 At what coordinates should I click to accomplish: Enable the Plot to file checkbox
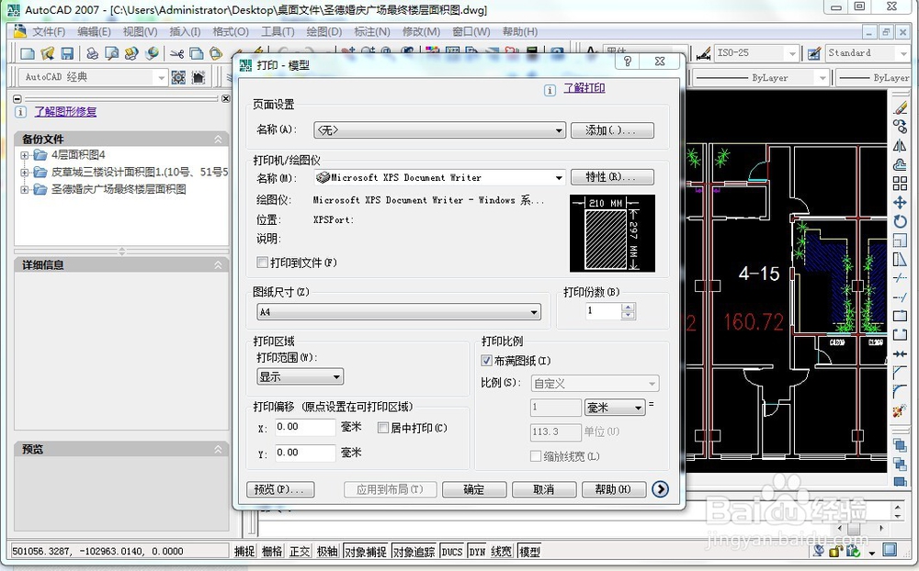263,263
